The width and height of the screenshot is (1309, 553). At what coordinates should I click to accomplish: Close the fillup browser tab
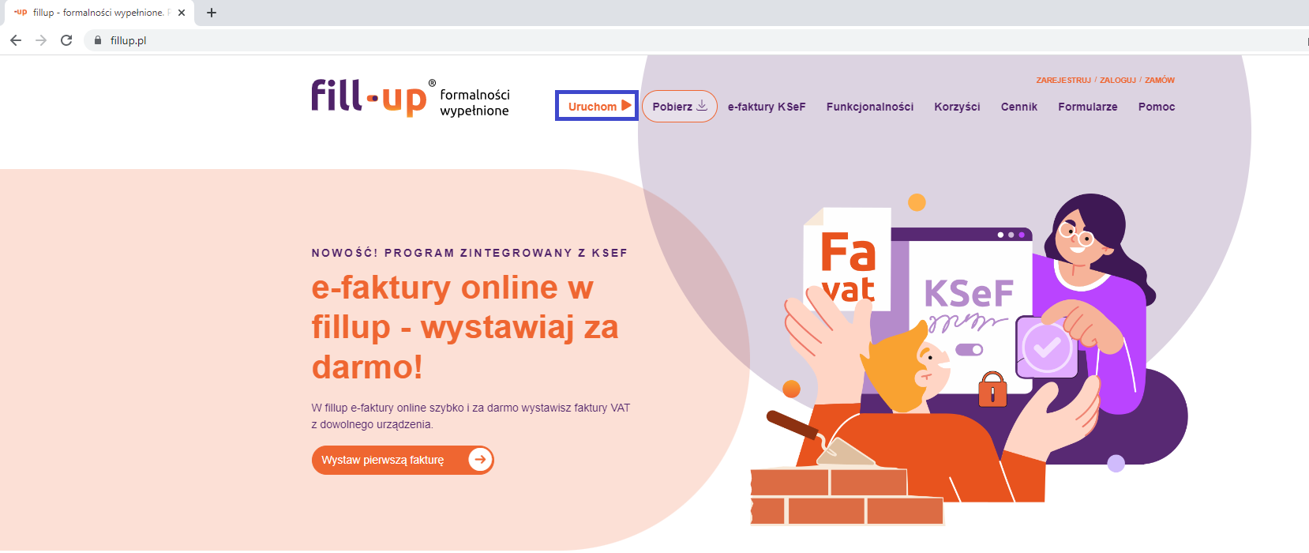pos(182,13)
